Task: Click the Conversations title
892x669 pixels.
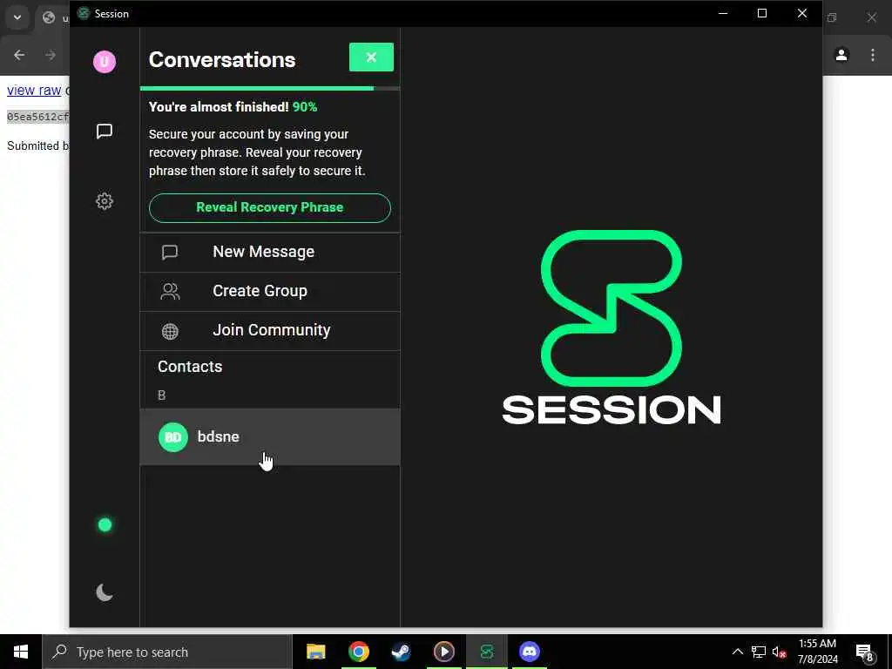Action: click(222, 60)
